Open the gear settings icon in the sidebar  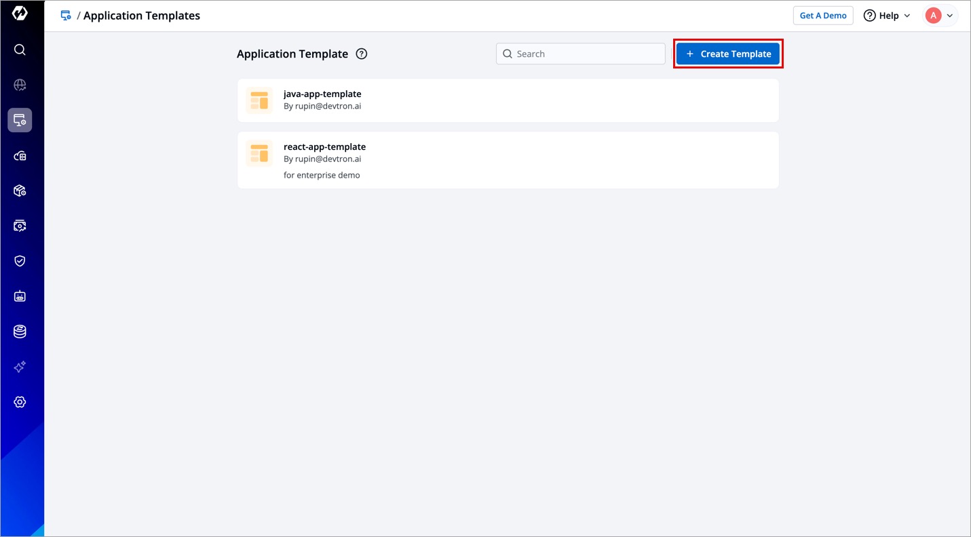click(20, 402)
